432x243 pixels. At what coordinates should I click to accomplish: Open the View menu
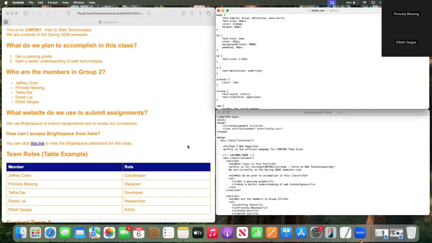click(x=65, y=3)
